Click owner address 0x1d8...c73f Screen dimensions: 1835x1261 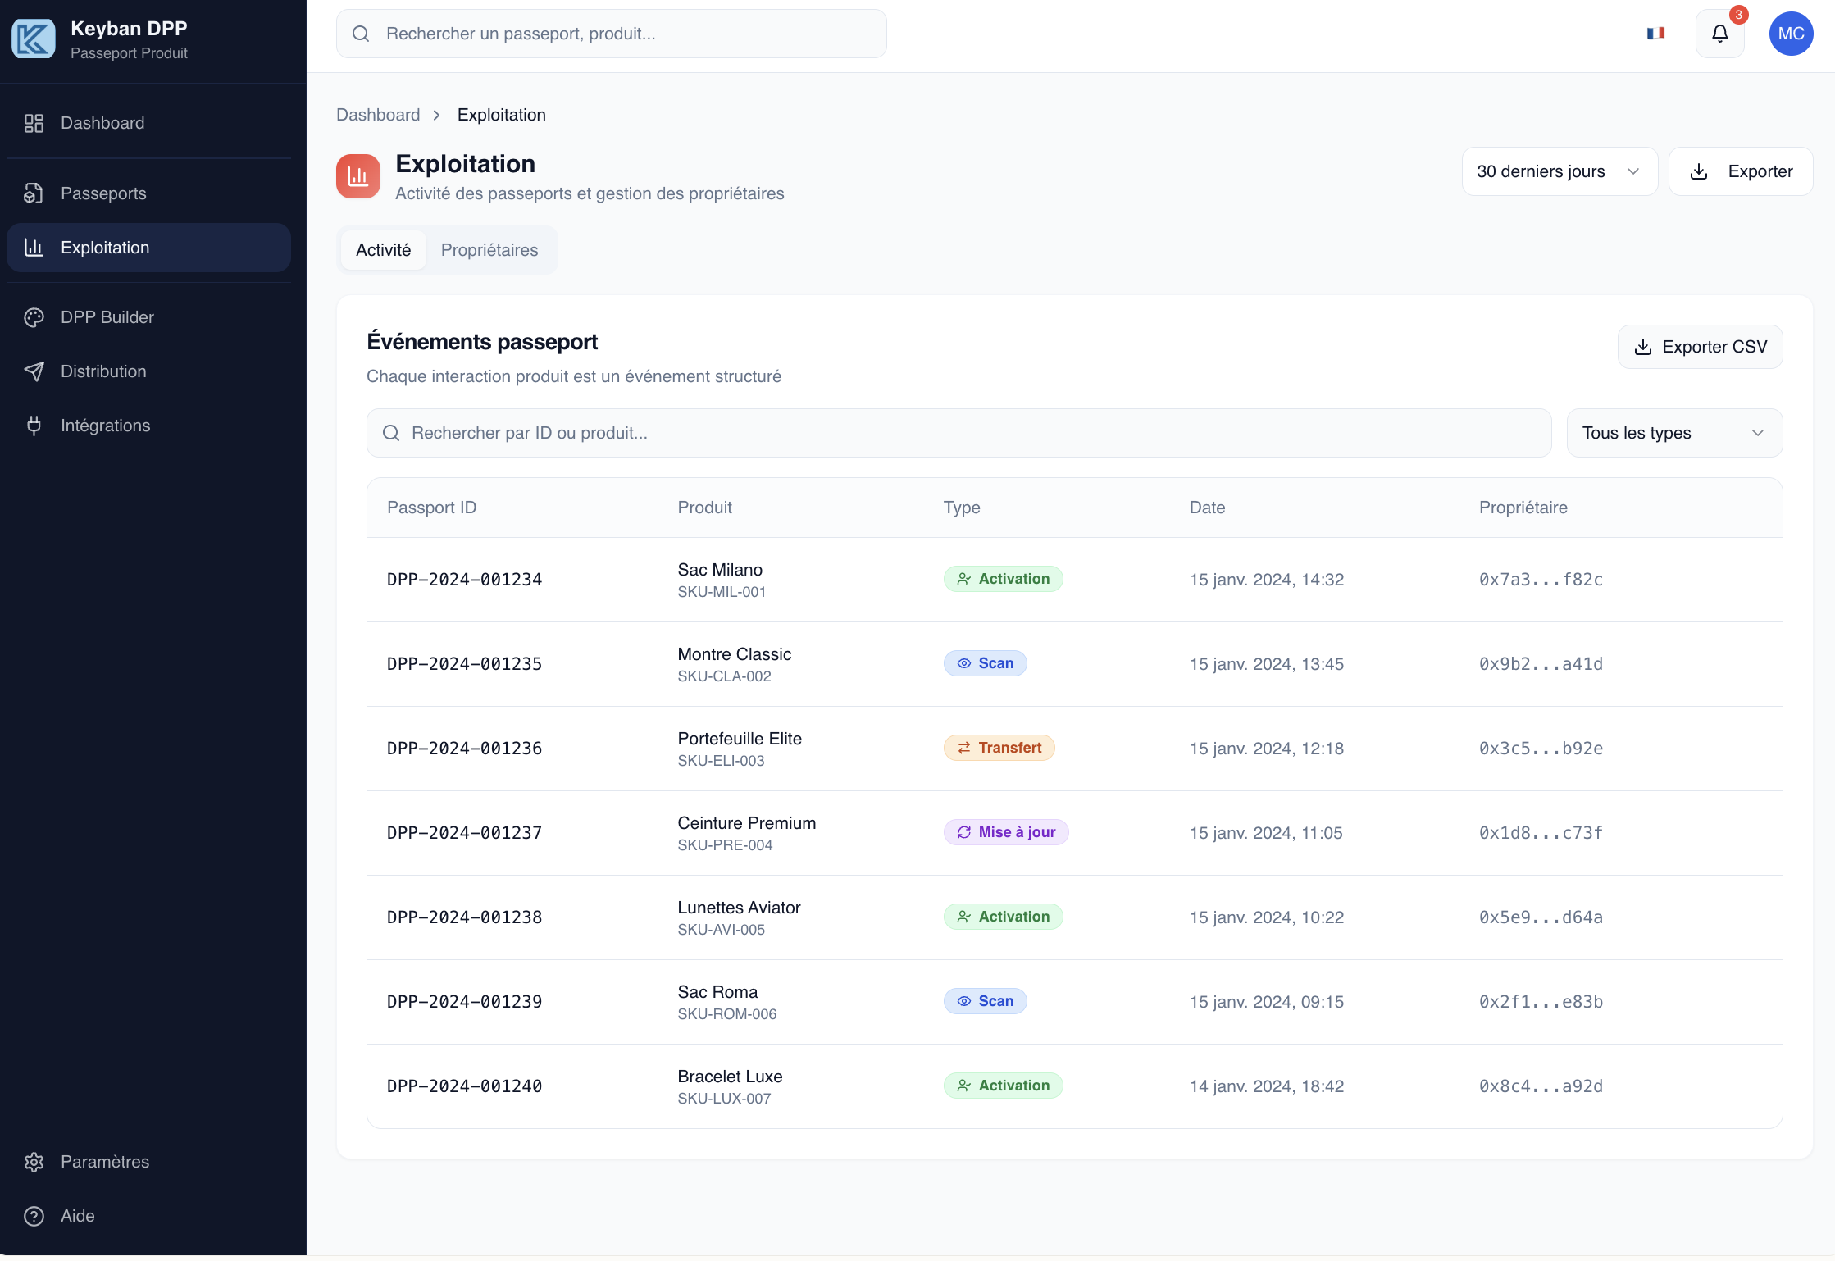(1541, 833)
